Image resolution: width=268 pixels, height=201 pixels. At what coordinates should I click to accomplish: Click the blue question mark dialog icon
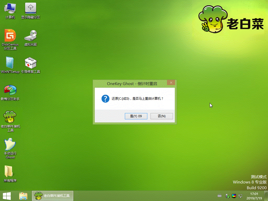105,99
